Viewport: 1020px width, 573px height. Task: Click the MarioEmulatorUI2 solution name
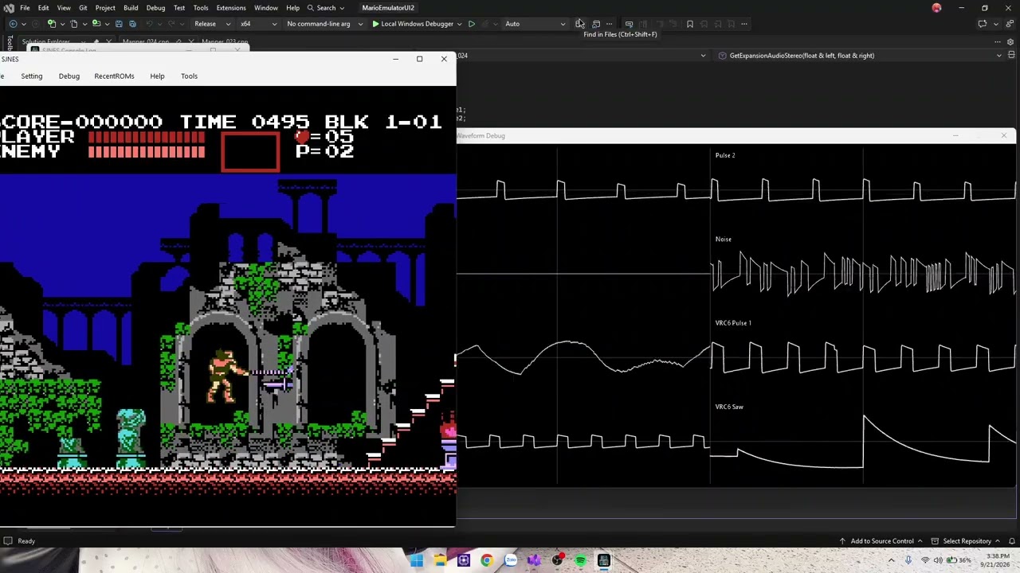(x=388, y=8)
